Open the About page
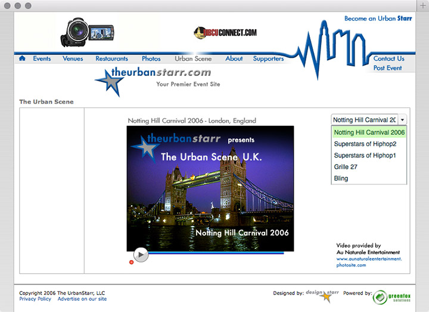The image size is (429, 312). [x=234, y=58]
